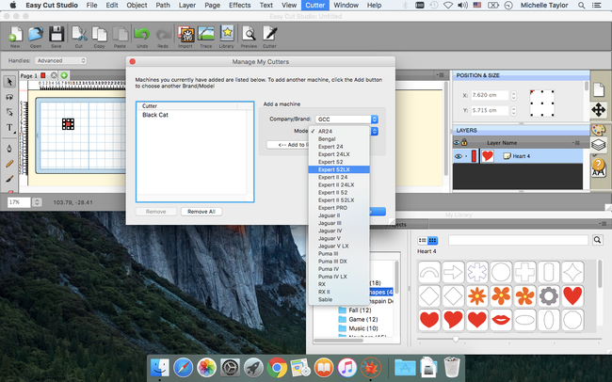This screenshot has width=612, height=382.
Task: Open the Fall (12) library folder
Action: click(355, 310)
